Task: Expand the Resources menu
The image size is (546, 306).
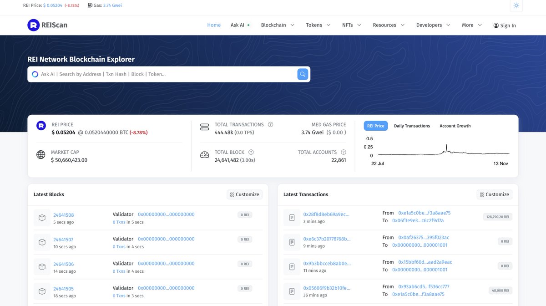Action: pos(389,25)
